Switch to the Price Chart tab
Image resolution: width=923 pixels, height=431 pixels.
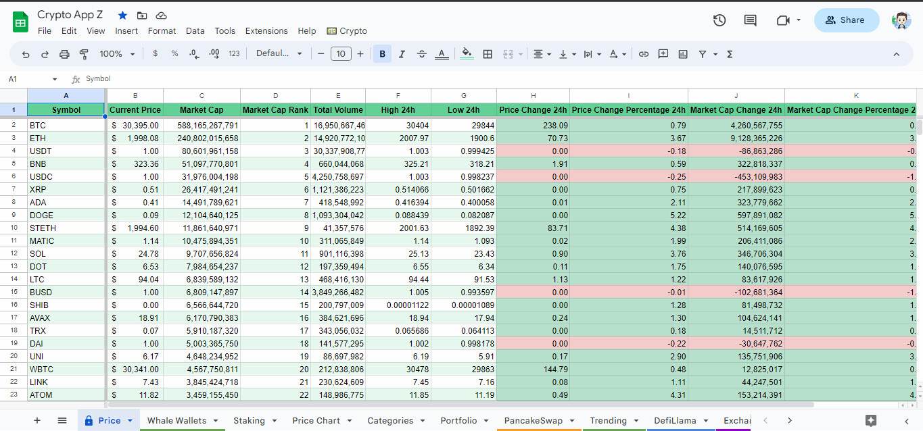(x=322, y=420)
